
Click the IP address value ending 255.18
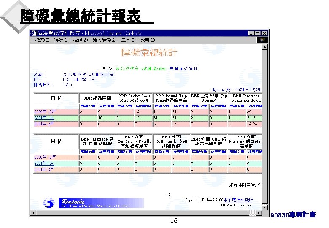pos(78,79)
